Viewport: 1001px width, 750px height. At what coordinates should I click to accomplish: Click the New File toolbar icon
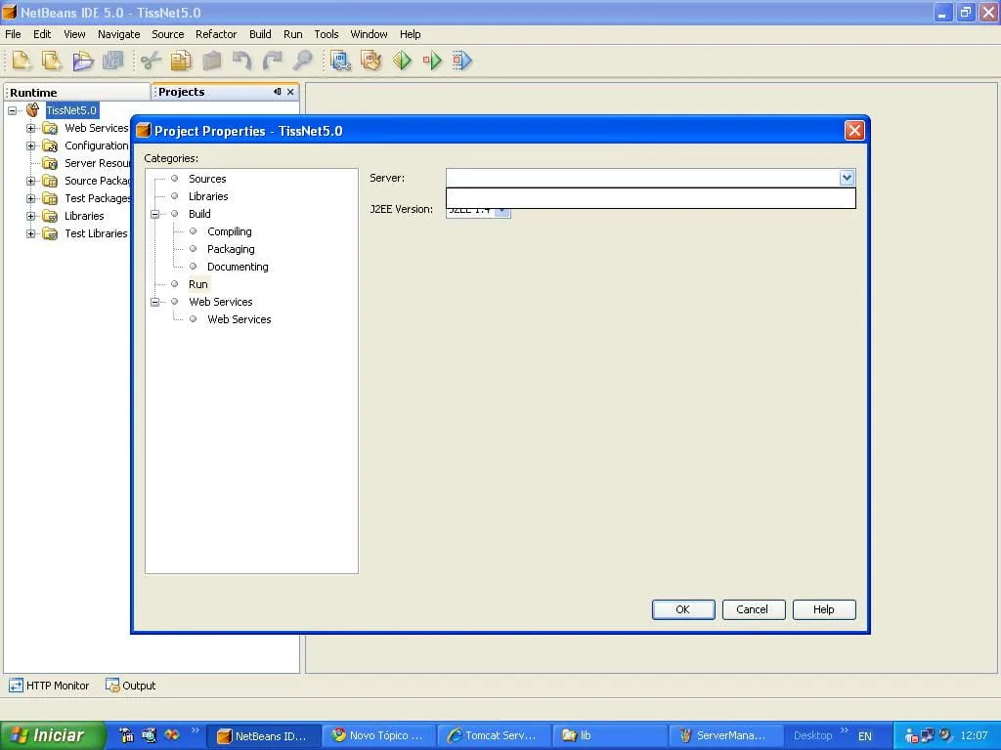pos(21,61)
